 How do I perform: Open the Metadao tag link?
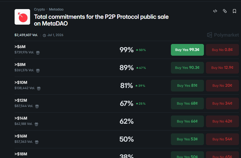tap(56, 9)
